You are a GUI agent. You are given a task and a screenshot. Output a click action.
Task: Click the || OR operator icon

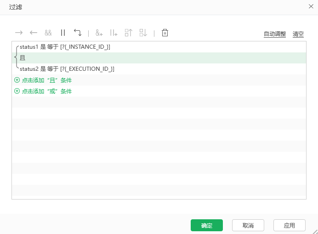click(x=63, y=33)
